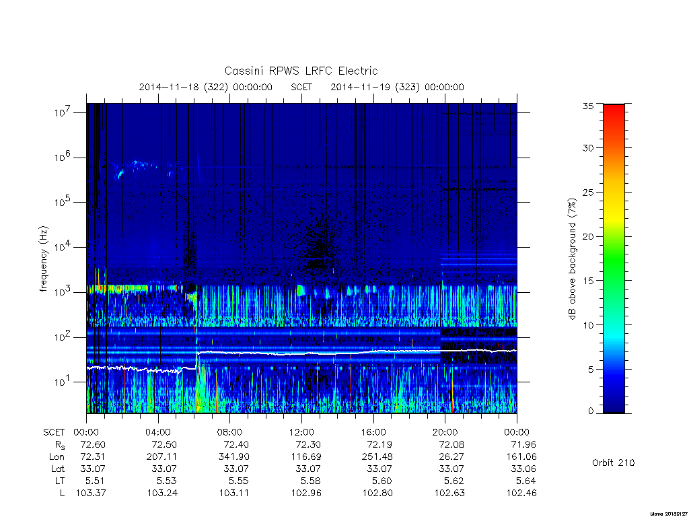The image size is (689, 517).
Task: Click the Lat row label
Action: coord(58,469)
